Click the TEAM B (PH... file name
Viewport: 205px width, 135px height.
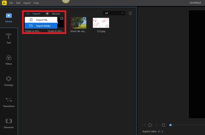[56, 31]
